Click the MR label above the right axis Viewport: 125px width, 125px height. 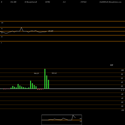click(x=111, y=65)
